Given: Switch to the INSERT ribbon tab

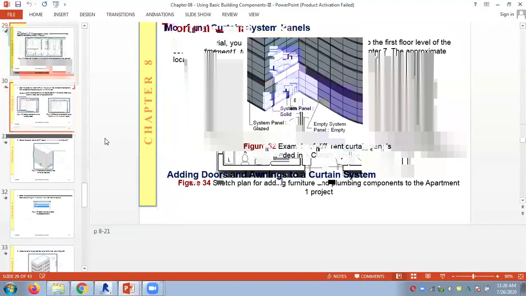Looking at the screenshot, I should 61,14.
